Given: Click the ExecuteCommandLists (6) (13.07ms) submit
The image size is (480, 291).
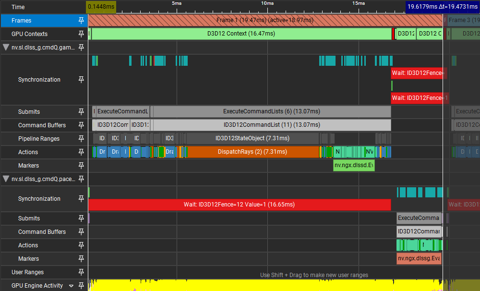Looking at the screenshot, I should [272, 111].
